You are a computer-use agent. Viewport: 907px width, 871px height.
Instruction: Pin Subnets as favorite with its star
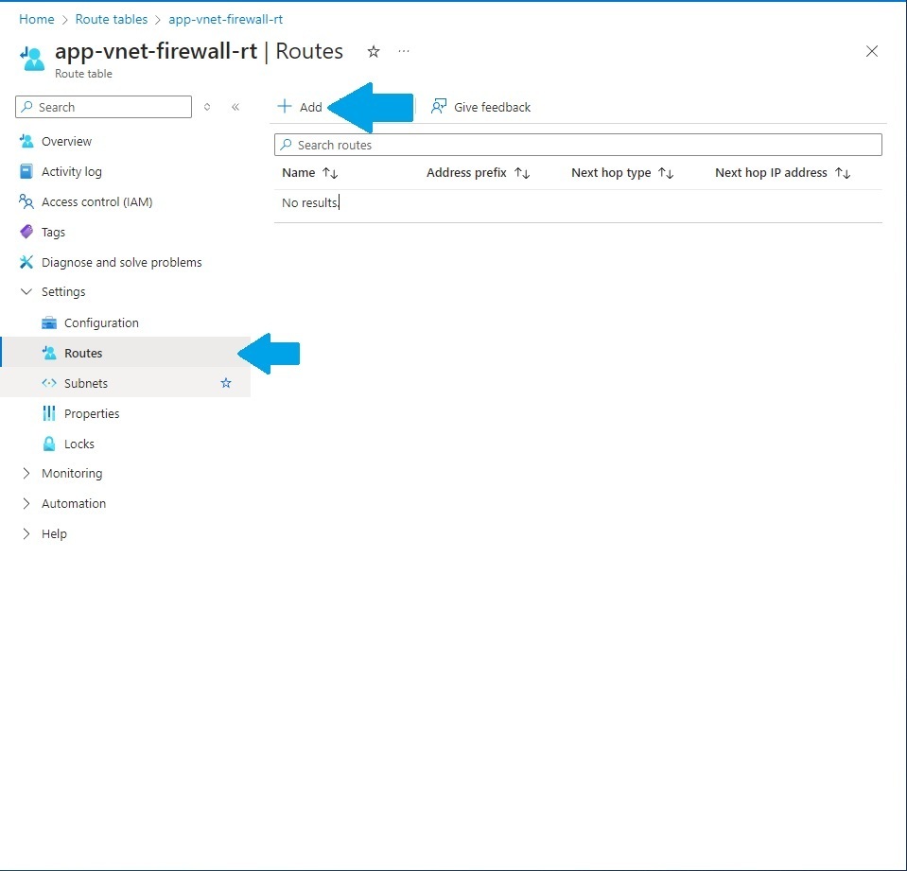[226, 383]
